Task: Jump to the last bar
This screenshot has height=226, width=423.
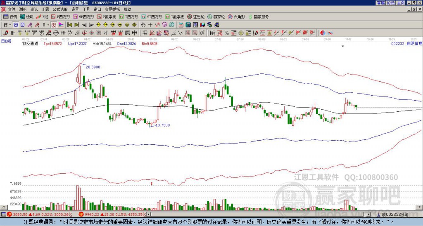Action: tap(77, 25)
